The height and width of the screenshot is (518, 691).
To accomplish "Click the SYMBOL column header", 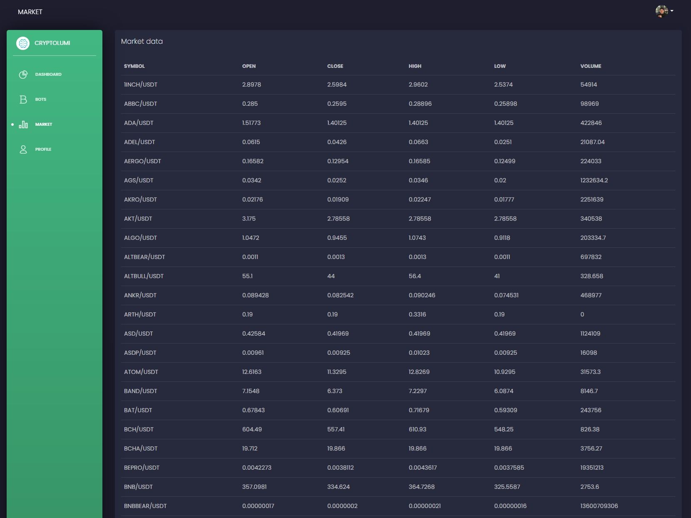I will [134, 66].
